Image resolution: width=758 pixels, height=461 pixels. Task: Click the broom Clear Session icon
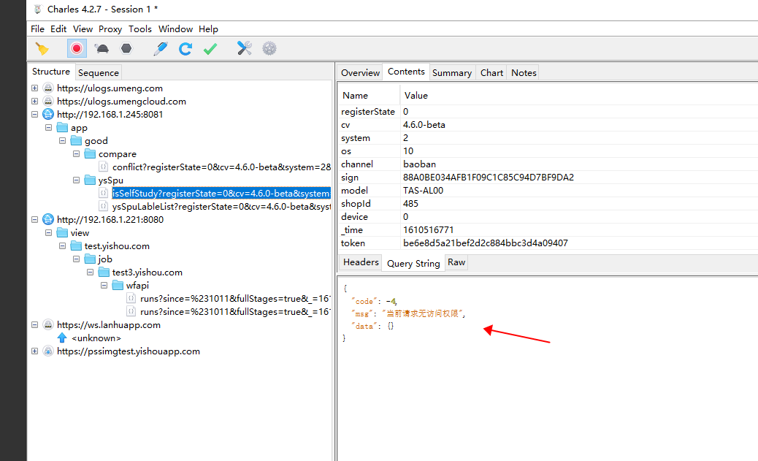point(42,49)
